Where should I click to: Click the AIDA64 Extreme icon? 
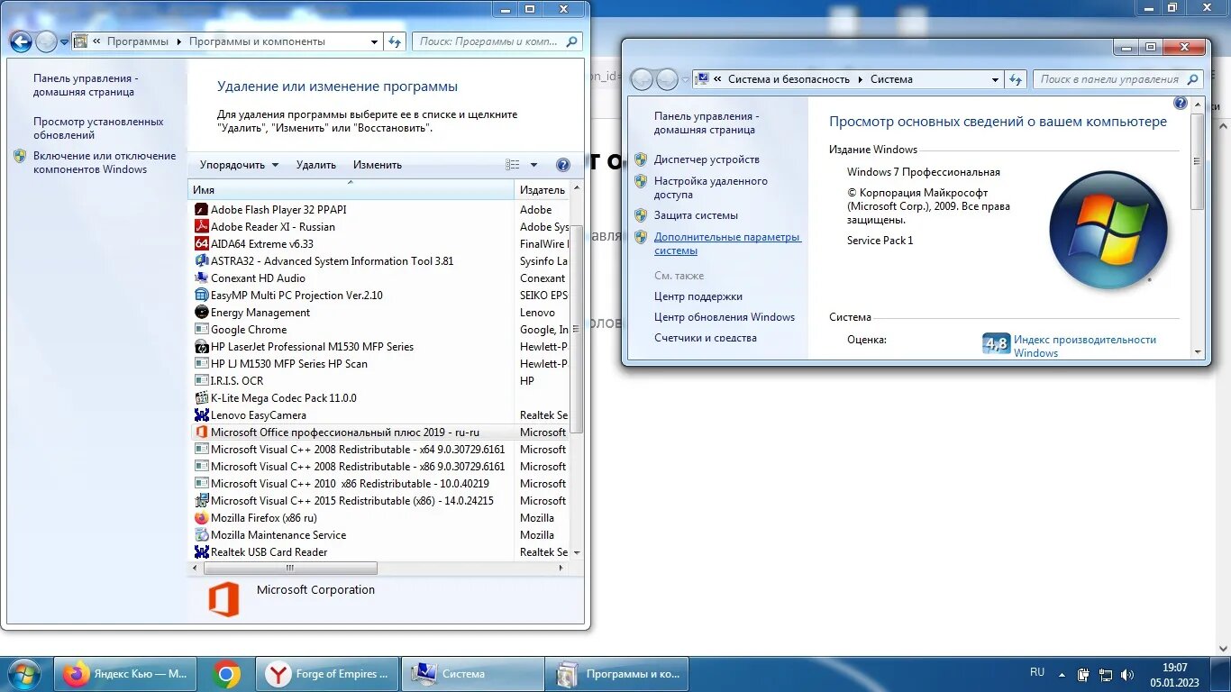(202, 243)
